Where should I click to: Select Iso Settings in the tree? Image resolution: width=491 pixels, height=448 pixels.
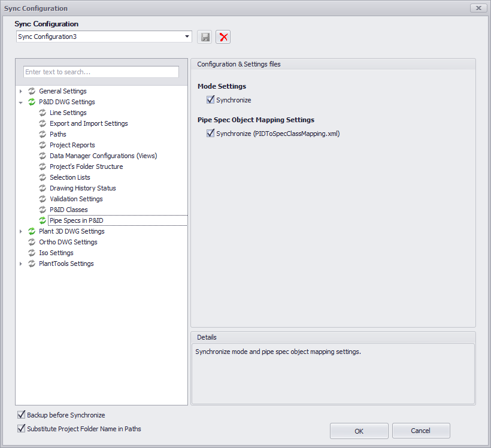(56, 253)
